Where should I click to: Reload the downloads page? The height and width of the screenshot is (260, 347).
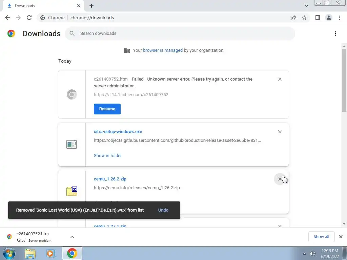coord(29,18)
